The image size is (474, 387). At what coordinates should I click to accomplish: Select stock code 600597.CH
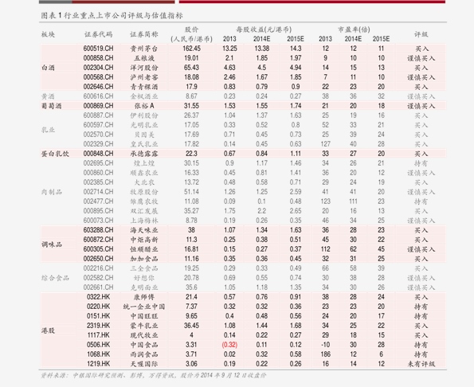tap(98, 125)
